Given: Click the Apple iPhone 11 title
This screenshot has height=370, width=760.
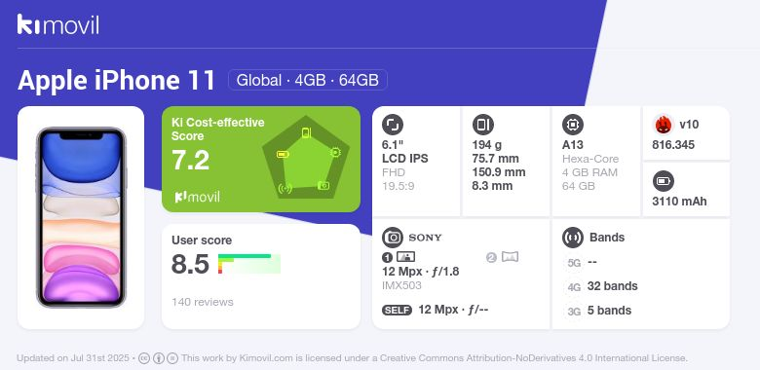Looking at the screenshot, I should (116, 80).
